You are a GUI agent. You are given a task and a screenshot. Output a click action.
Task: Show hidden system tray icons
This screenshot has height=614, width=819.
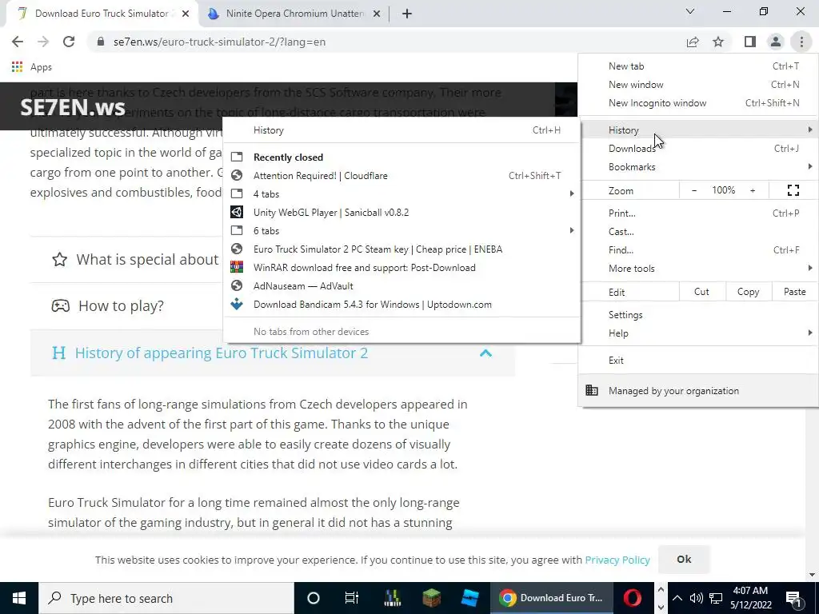coord(677,598)
